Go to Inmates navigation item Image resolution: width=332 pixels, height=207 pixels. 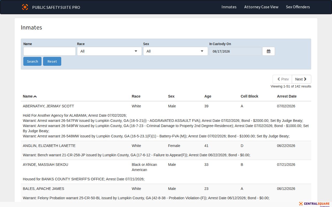(x=229, y=7)
